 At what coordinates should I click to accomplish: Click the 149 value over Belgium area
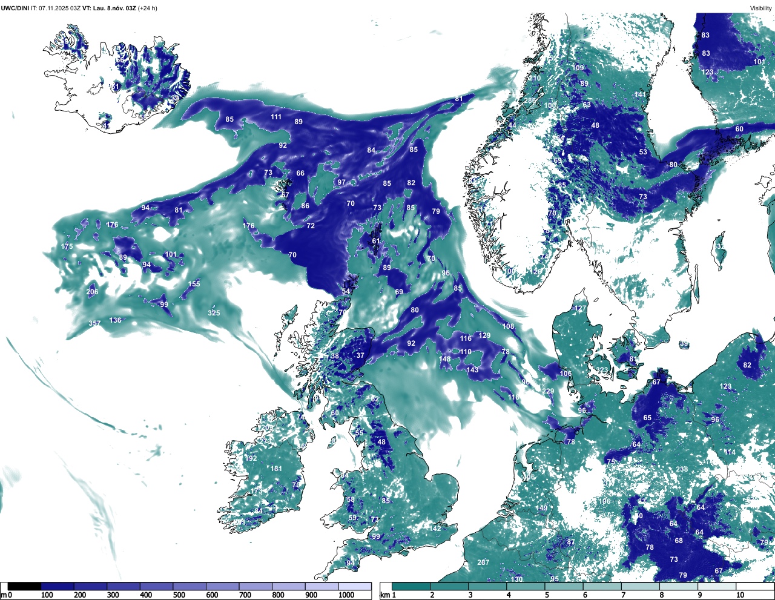point(541,508)
